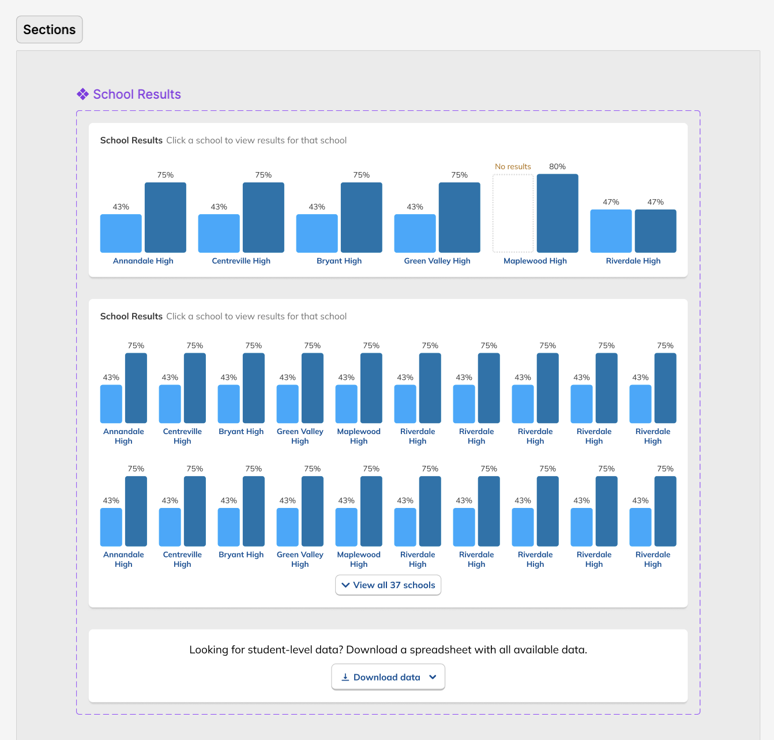View Riverdale High with 47% results
Screen dimensions: 774x740
pos(633,261)
